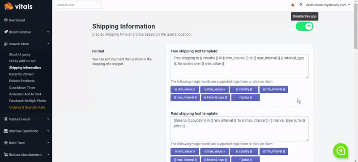Click the Jump to app search field
This screenshot has width=358, height=162.
(78, 5)
